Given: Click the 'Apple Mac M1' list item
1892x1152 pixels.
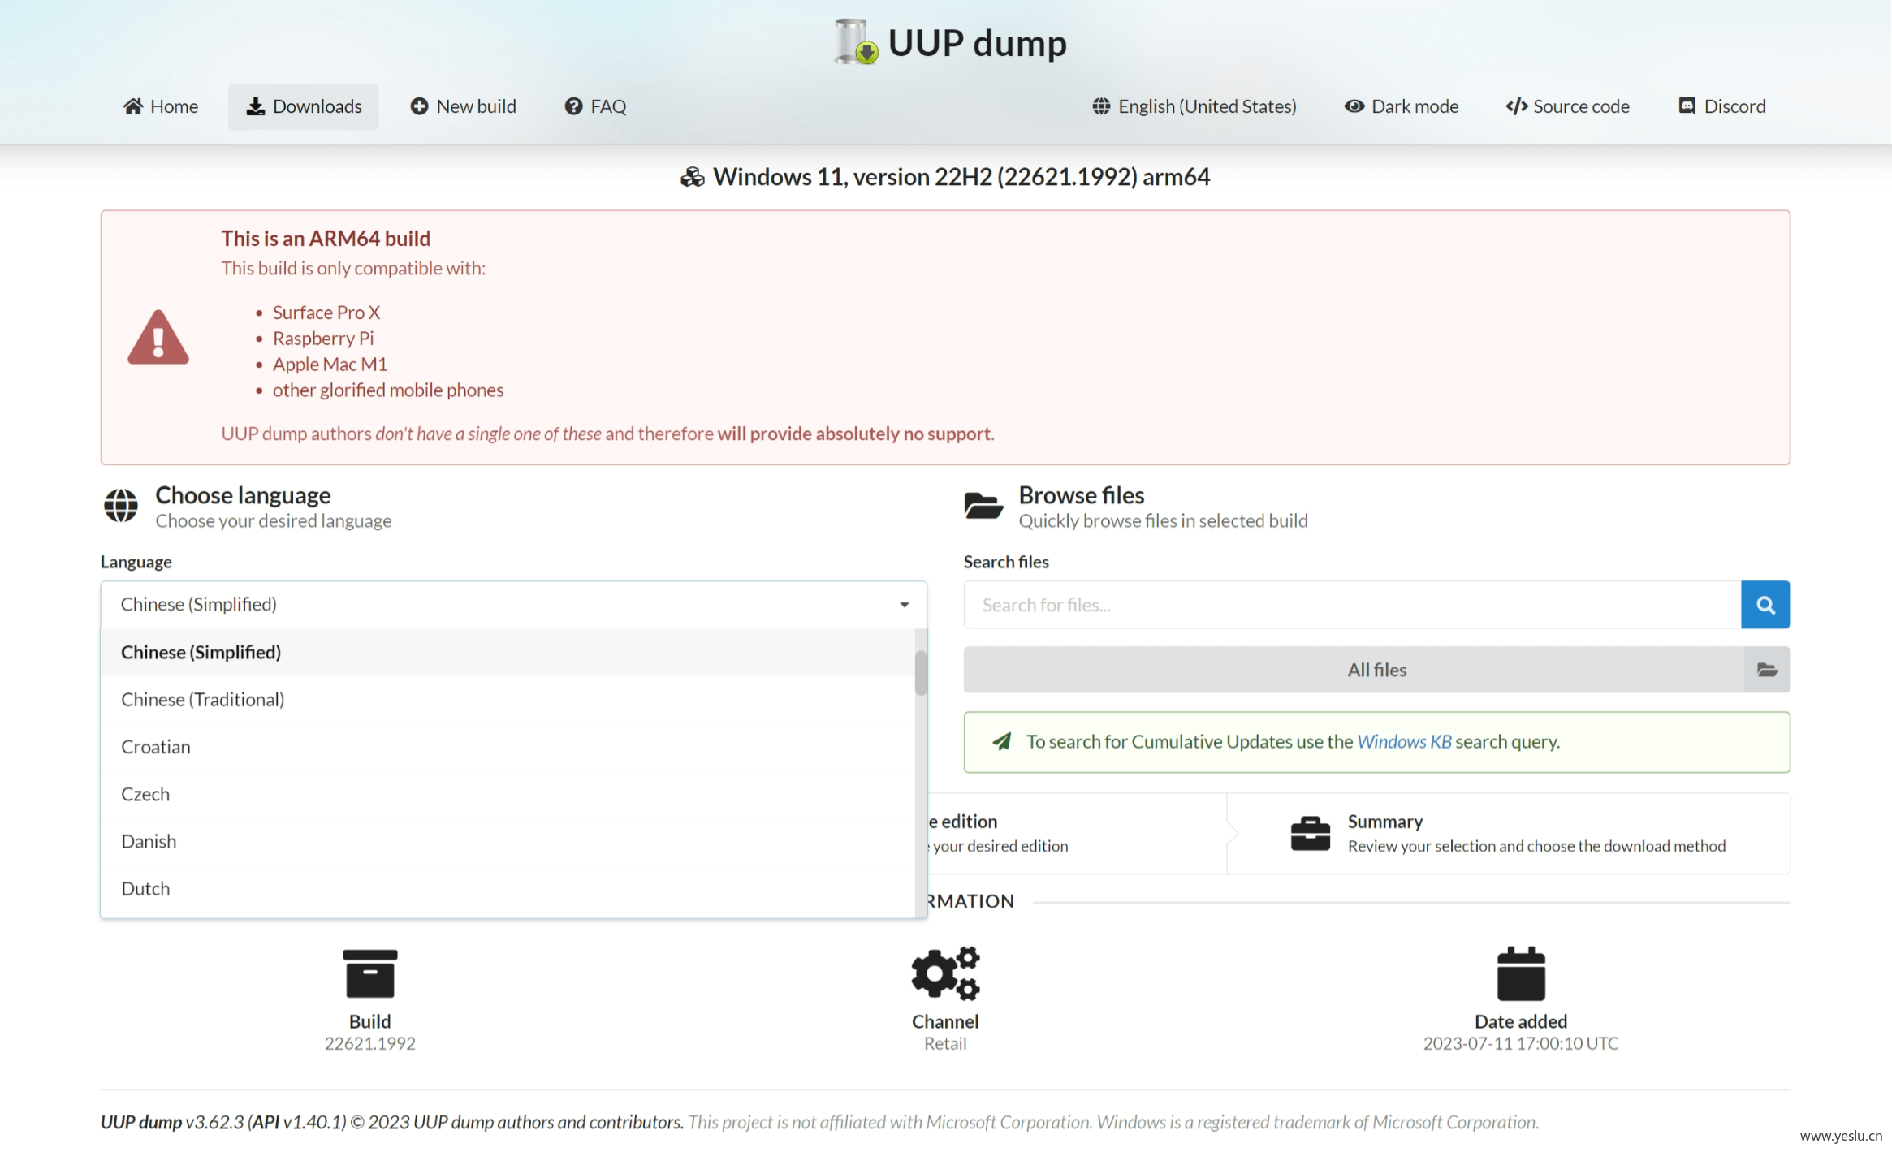Looking at the screenshot, I should pos(330,365).
